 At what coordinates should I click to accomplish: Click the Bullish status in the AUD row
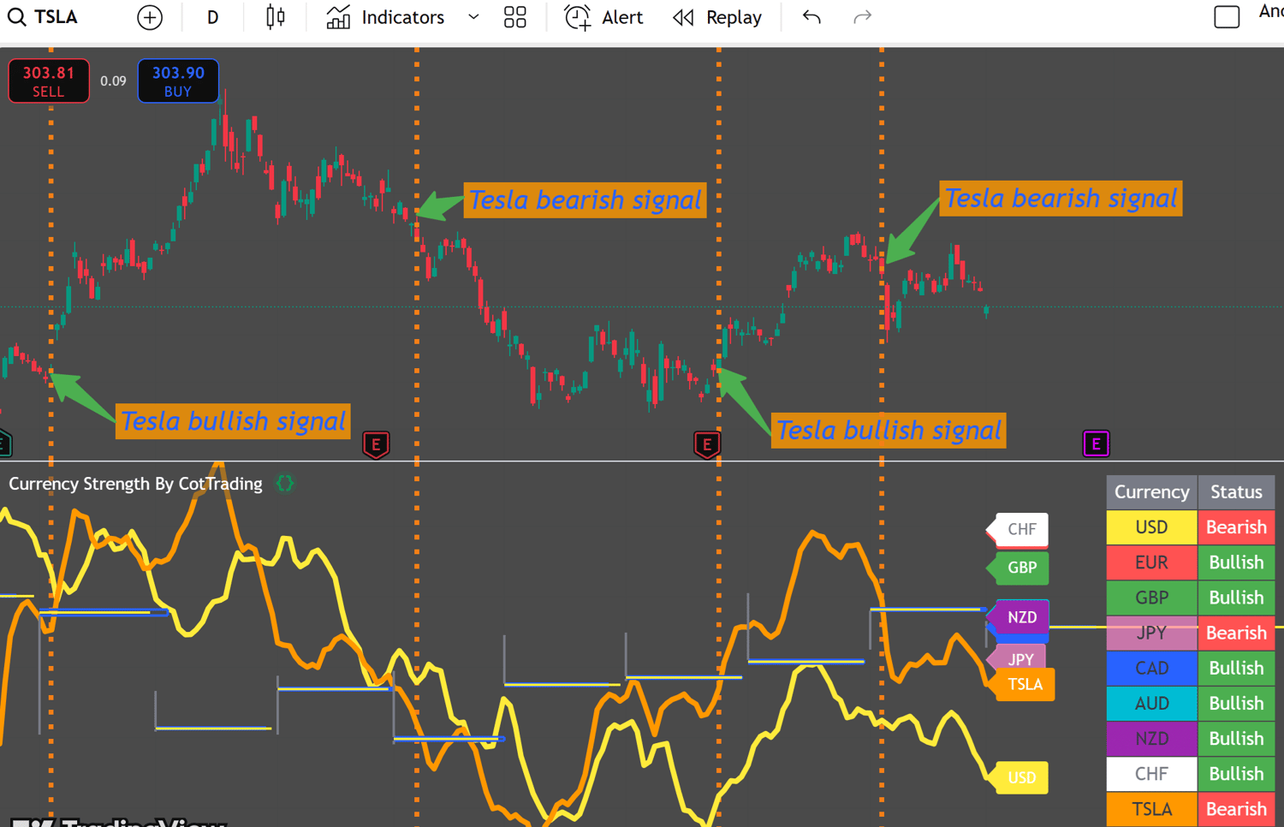pos(1236,703)
